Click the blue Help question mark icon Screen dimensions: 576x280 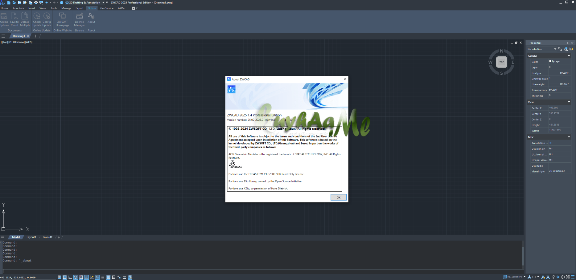coord(62,2)
